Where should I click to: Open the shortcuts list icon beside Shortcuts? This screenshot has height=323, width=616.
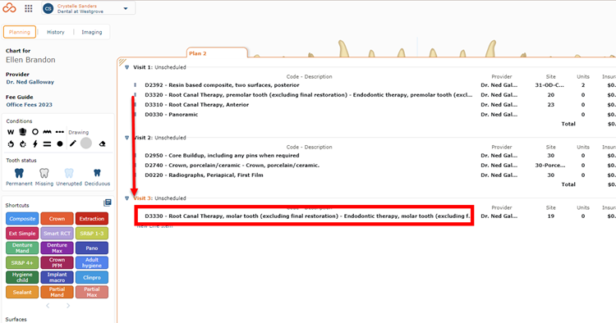tap(108, 202)
